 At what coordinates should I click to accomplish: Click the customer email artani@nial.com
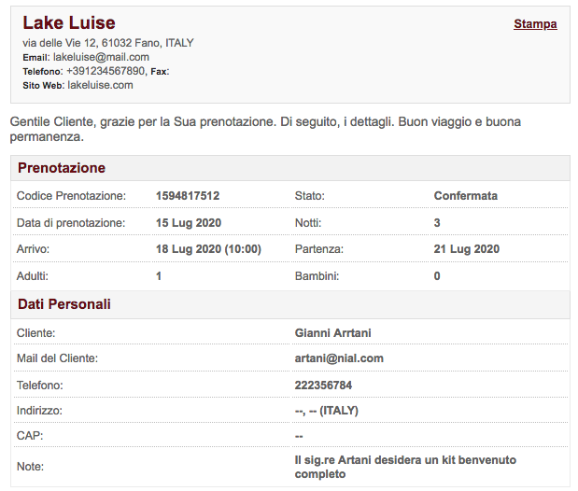tap(339, 358)
